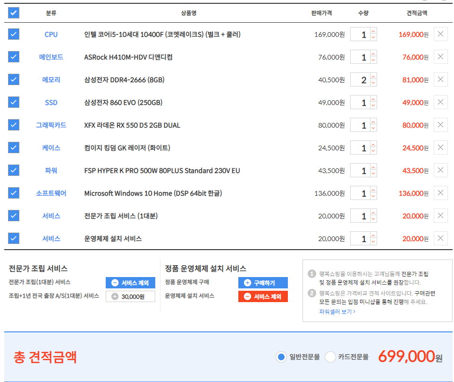The width and height of the screenshot is (454, 382).
Task: Toggle the select-all checkbox in header
Action: (14, 13)
